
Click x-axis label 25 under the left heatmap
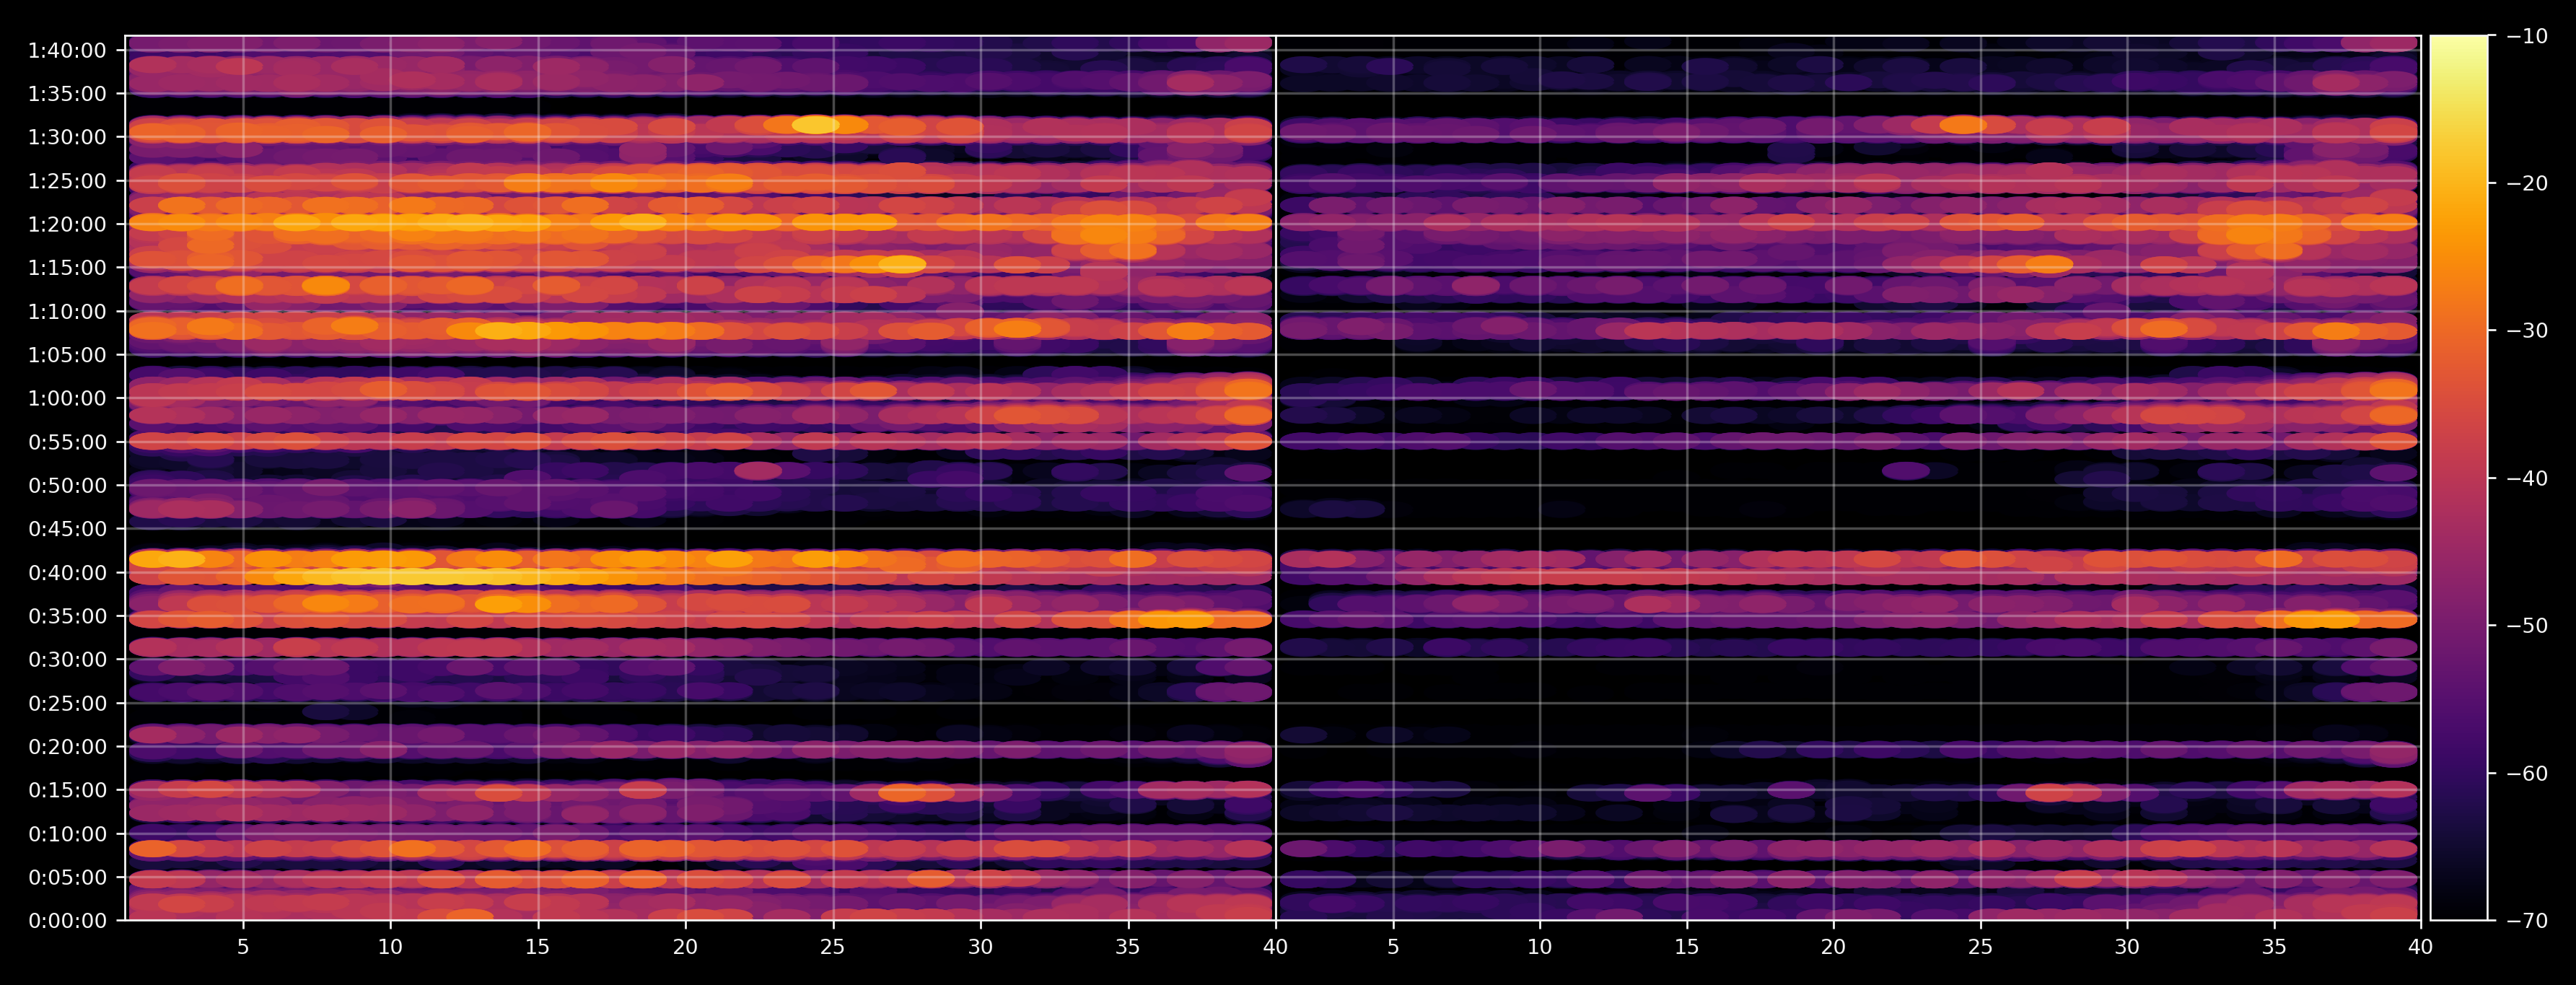tap(833, 948)
